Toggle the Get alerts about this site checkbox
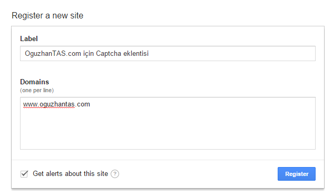This screenshot has width=333, height=196. [x=24, y=174]
